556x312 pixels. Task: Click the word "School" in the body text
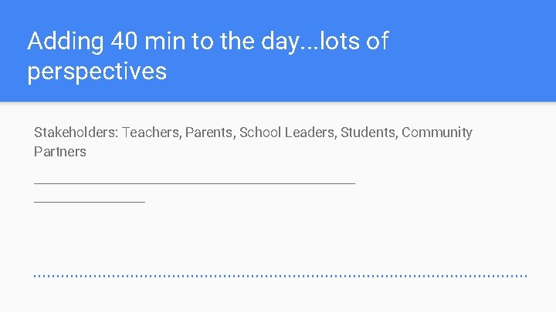260,133
